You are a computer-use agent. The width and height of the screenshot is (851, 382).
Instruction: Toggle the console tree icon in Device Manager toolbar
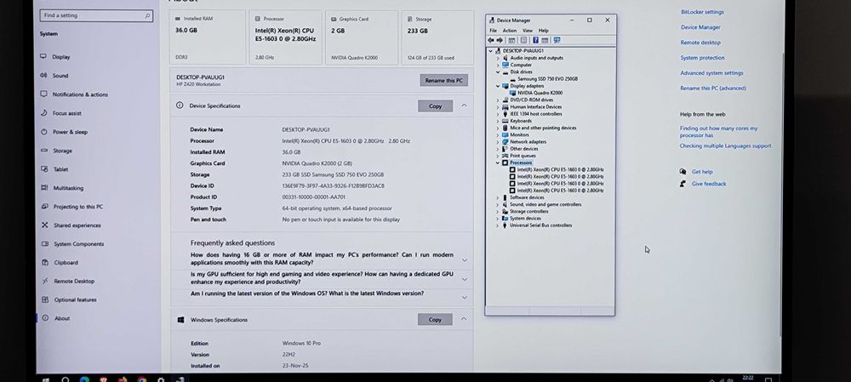pos(511,40)
